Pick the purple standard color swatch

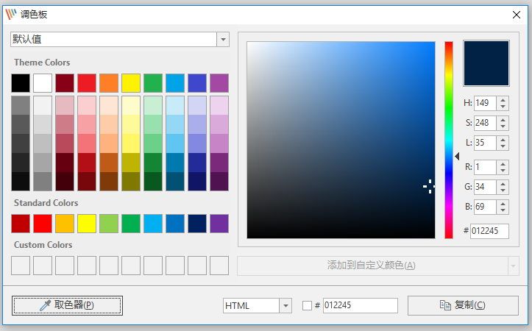[219, 224]
